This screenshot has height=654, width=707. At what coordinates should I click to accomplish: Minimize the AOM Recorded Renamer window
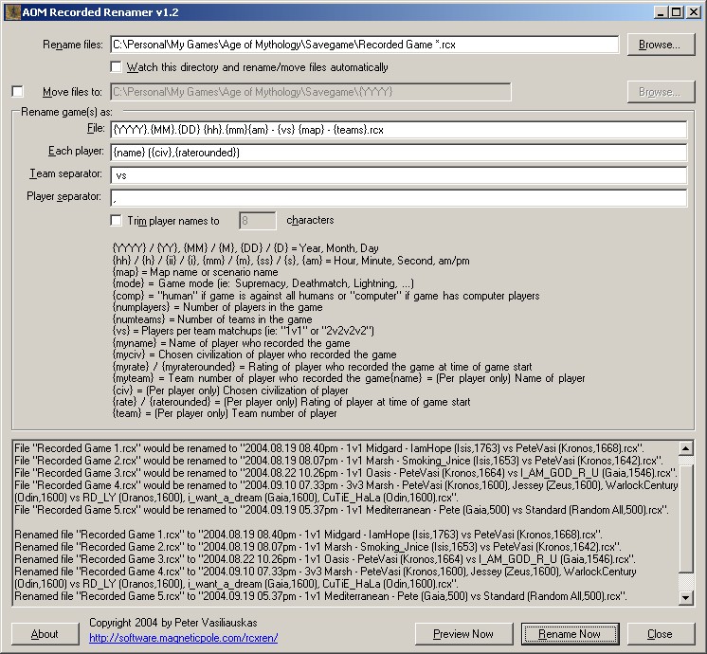[x=661, y=12]
